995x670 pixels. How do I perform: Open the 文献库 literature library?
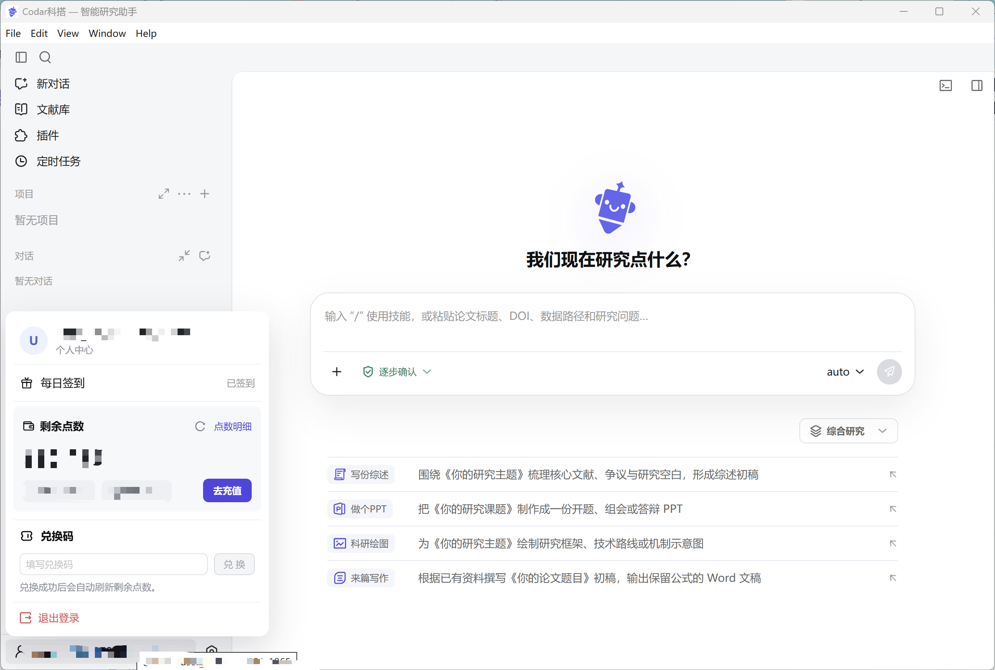[42, 110]
